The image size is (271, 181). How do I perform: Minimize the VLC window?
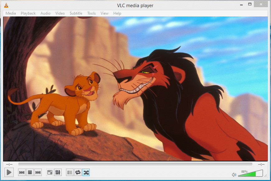(241, 4)
